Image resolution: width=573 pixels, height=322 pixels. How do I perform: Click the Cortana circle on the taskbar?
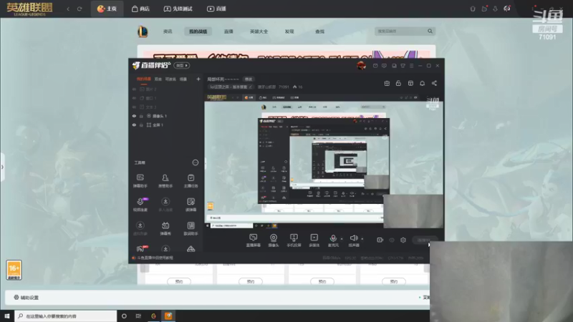pyautogui.click(x=124, y=316)
